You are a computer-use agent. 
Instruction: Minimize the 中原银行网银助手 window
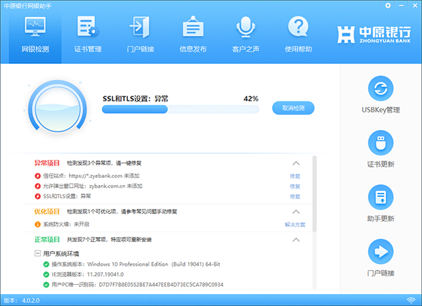point(402,6)
